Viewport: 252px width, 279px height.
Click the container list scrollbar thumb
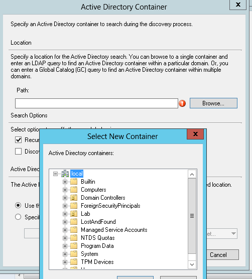(x=192, y=216)
